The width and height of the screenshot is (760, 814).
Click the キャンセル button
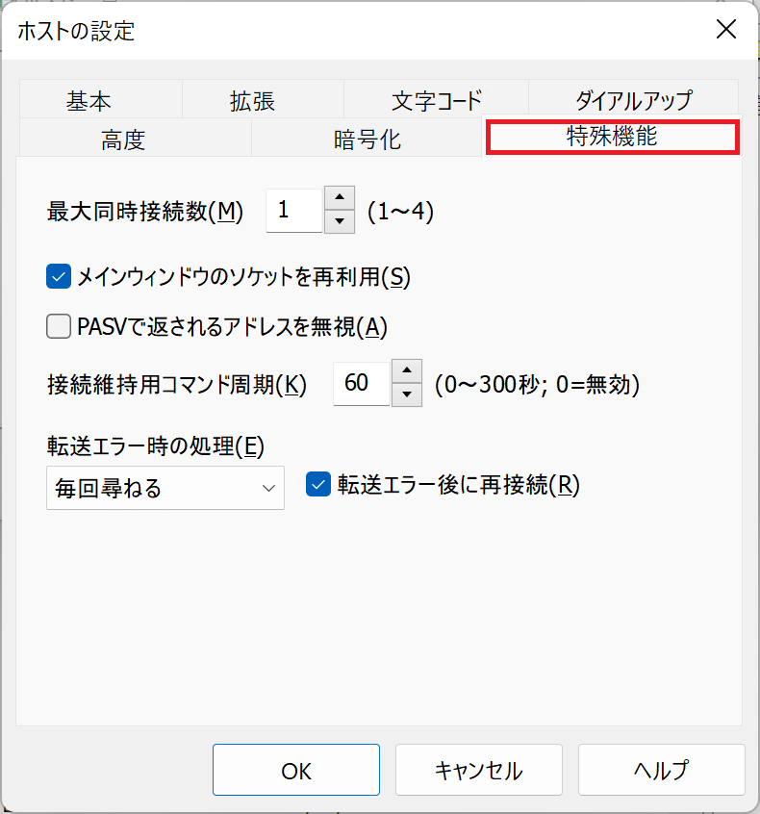pyautogui.click(x=478, y=770)
